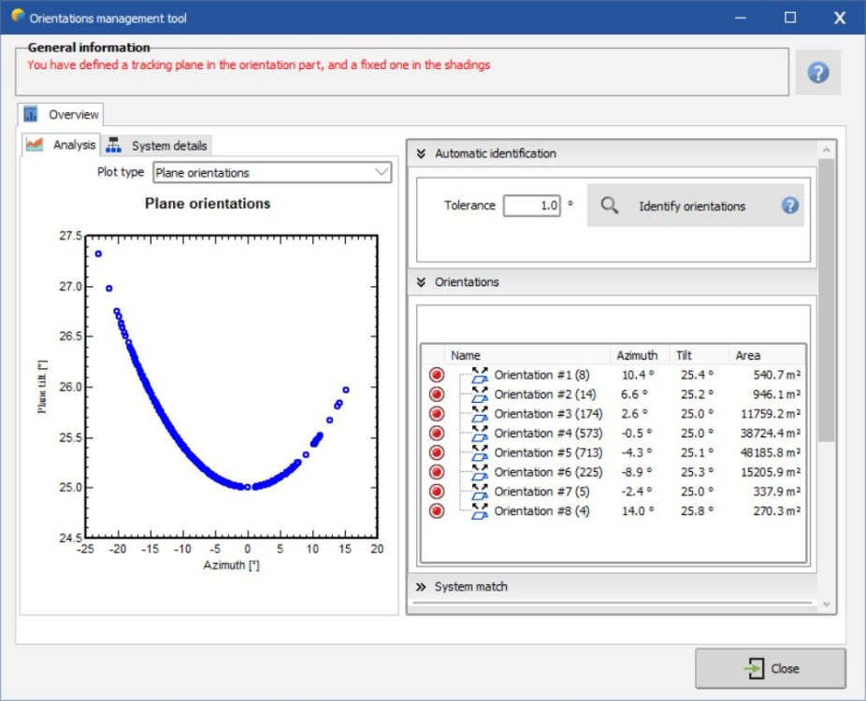
Task: Click the help icon next to Identify orientations
Action: pyautogui.click(x=790, y=206)
